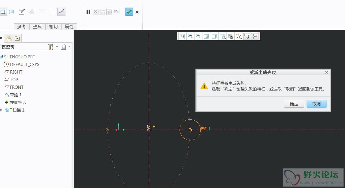Open the 相切 tab
This screenshot has height=188, width=345.
pyautogui.click(x=53, y=27)
